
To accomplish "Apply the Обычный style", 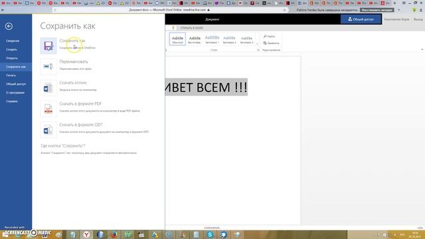I will pyautogui.click(x=177, y=39).
